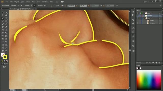Screen dimensions: 163x91
Task: Select the Type tool
Action: (x=6, y=18)
